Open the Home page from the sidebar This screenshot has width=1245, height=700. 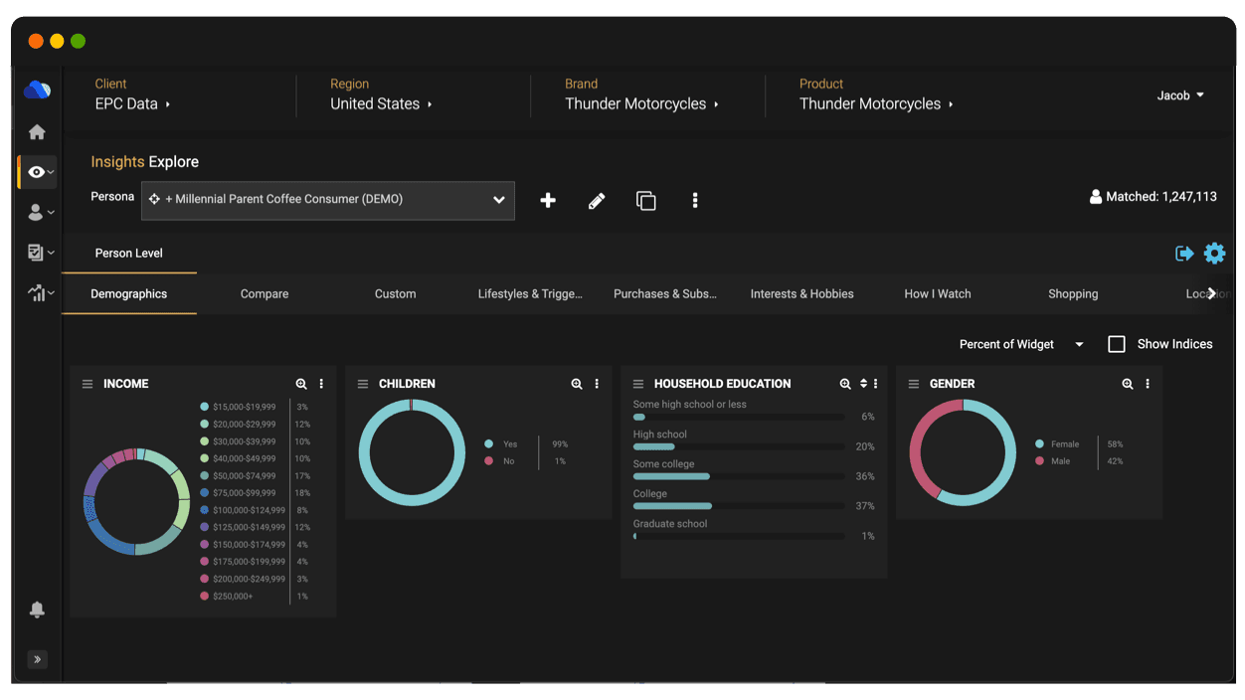tap(37, 131)
